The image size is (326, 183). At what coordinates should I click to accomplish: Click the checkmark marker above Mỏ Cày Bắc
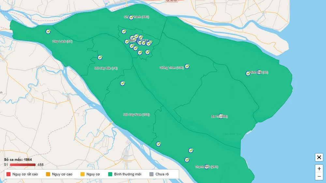[x=100, y=57]
